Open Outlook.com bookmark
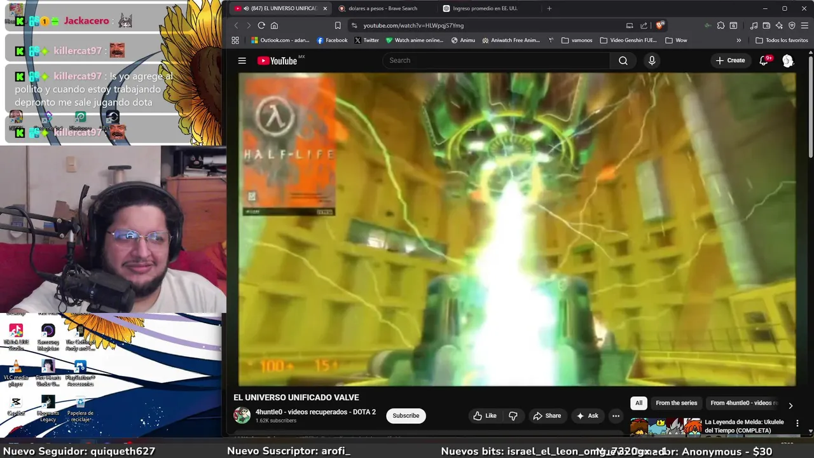This screenshot has height=458, width=814. [280, 40]
